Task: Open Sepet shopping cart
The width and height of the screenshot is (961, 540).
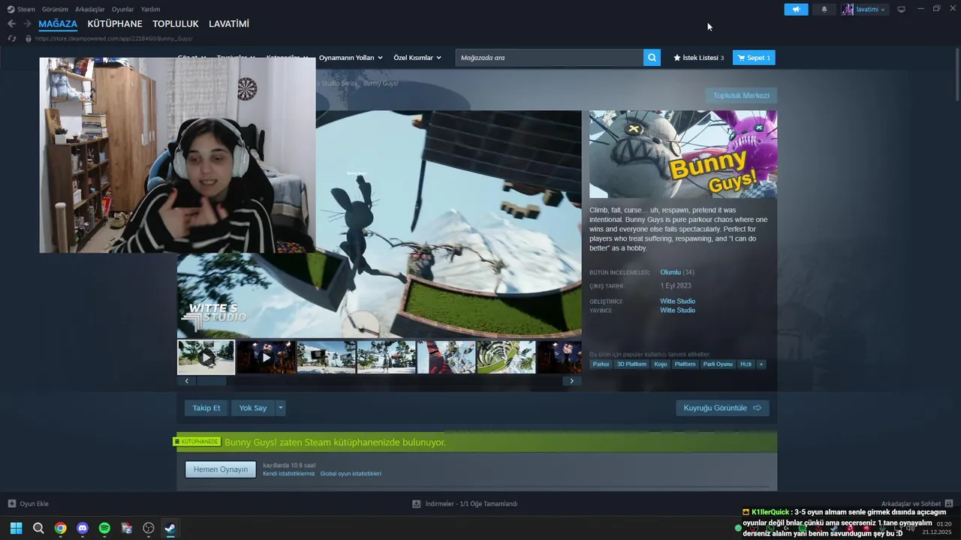Action: point(754,58)
